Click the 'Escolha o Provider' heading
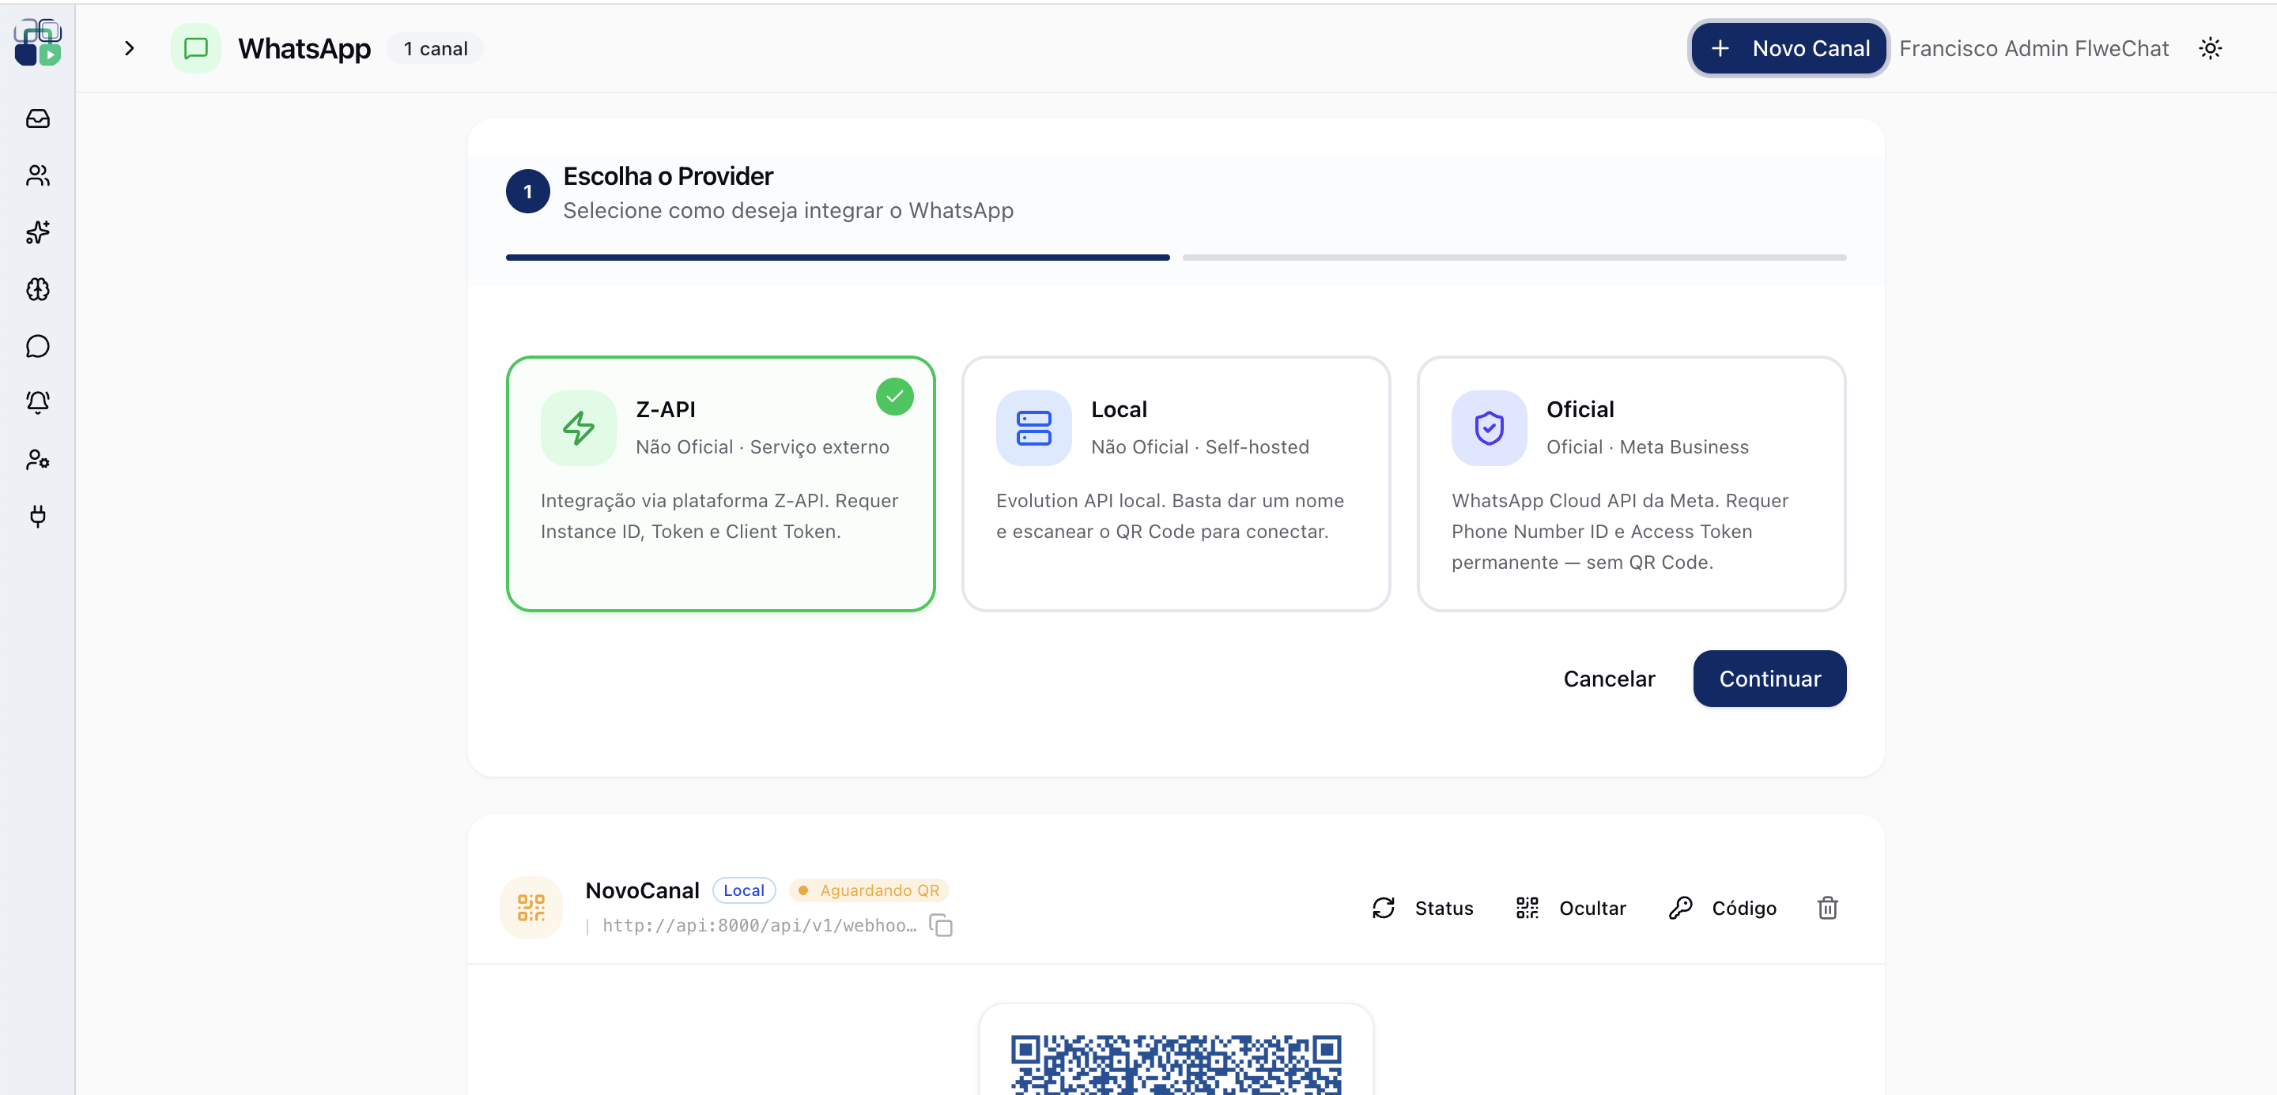This screenshot has height=1095, width=2277. tap(668, 177)
